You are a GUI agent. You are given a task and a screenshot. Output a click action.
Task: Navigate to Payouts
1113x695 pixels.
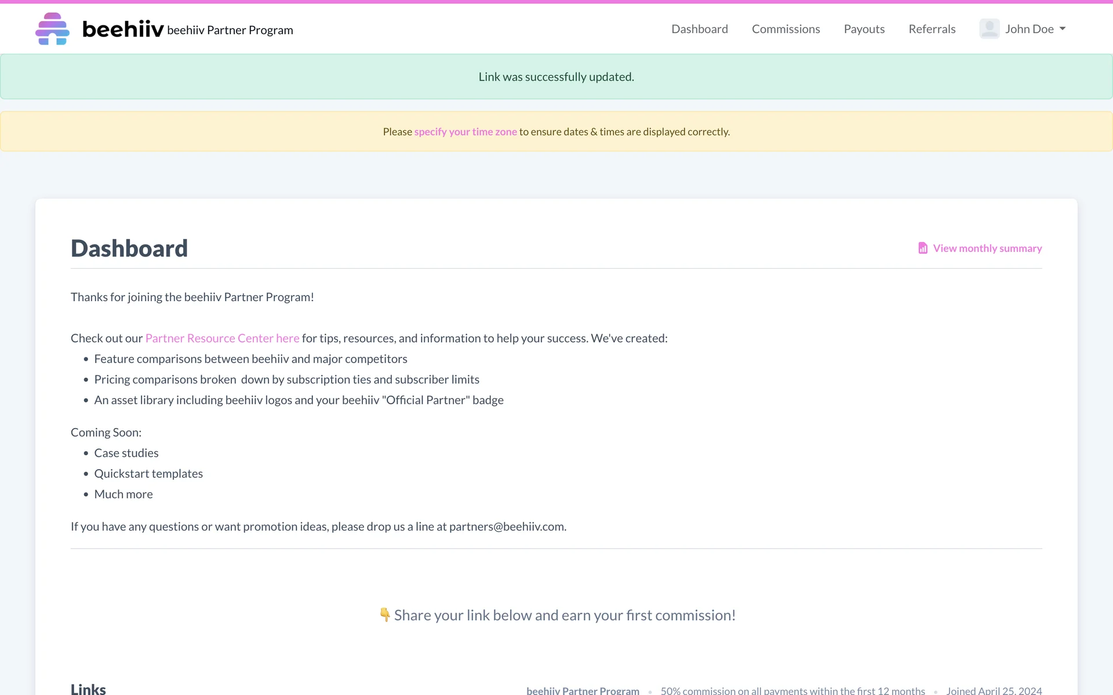864,29
